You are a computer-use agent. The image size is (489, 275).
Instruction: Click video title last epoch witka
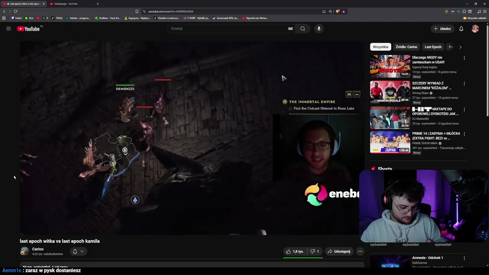click(x=60, y=241)
